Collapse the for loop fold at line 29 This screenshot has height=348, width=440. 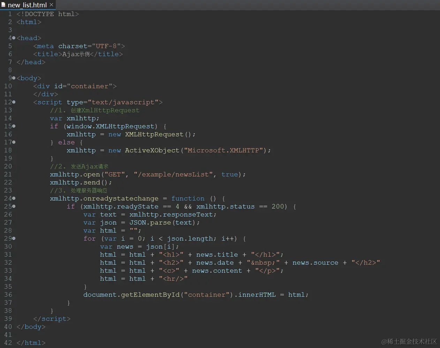[14, 239]
